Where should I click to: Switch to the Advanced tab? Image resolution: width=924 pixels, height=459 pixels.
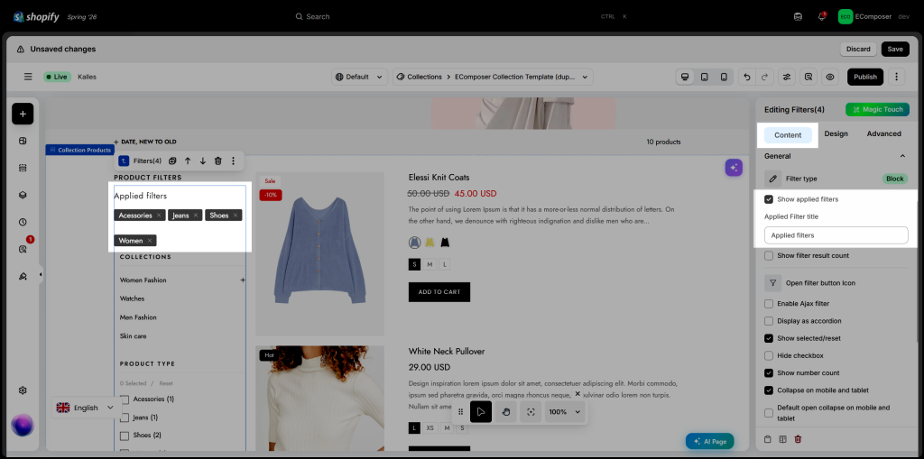pyautogui.click(x=883, y=134)
